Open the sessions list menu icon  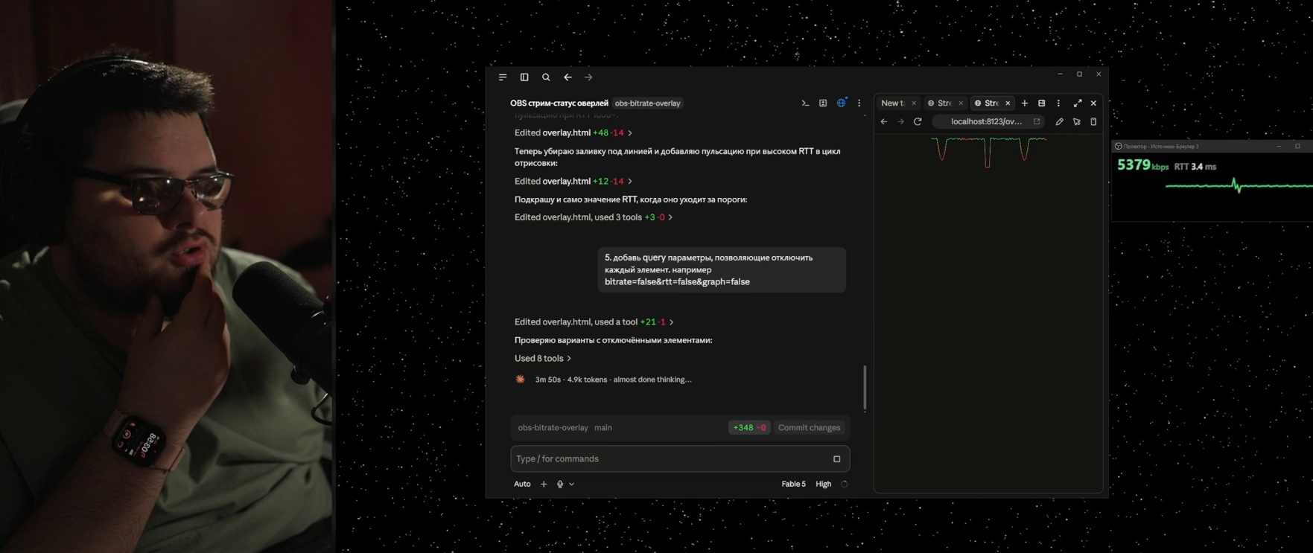503,77
